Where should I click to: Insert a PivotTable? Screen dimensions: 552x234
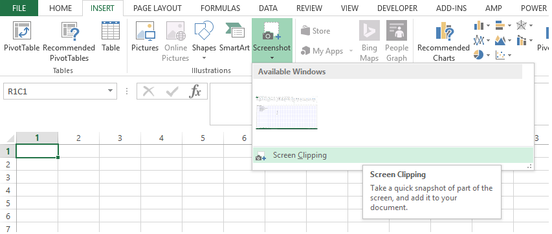[x=22, y=37]
